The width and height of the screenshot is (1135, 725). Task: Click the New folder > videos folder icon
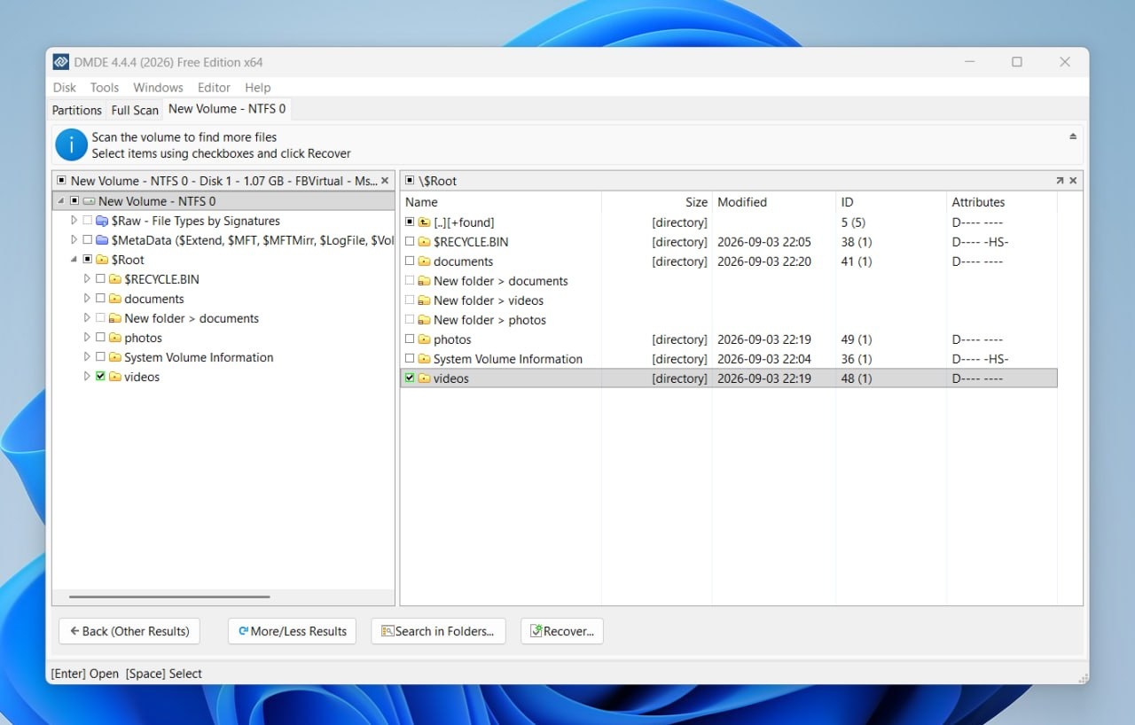click(x=424, y=300)
